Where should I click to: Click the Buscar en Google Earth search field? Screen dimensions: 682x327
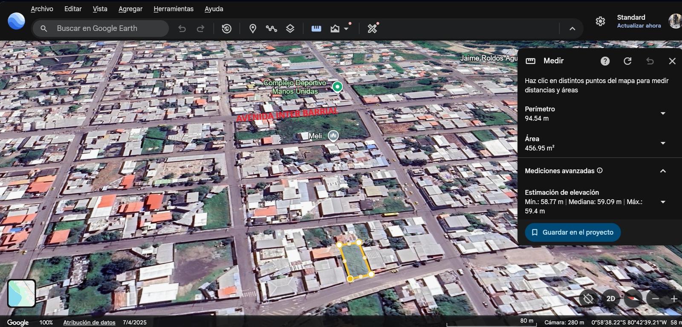coord(101,29)
